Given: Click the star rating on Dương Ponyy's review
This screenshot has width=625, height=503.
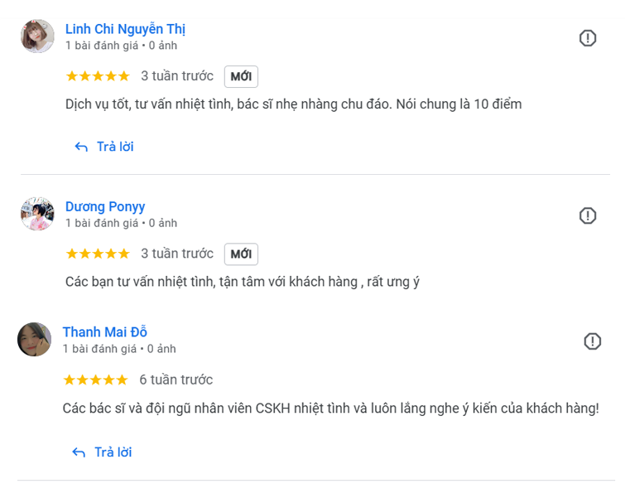Looking at the screenshot, I should 98,254.
